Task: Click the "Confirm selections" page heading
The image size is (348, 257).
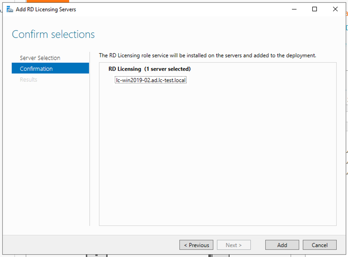Action: (53, 34)
